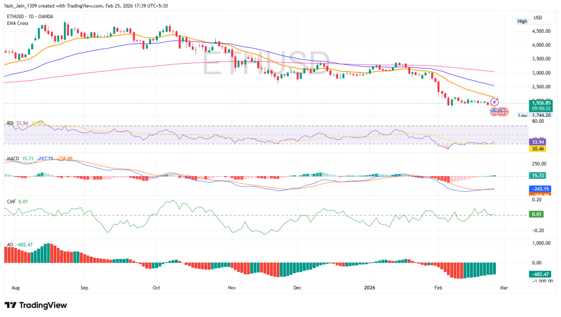Click the lightning bolt quick-trade icon near current price
Screen dimensions: 561x317
(494, 103)
